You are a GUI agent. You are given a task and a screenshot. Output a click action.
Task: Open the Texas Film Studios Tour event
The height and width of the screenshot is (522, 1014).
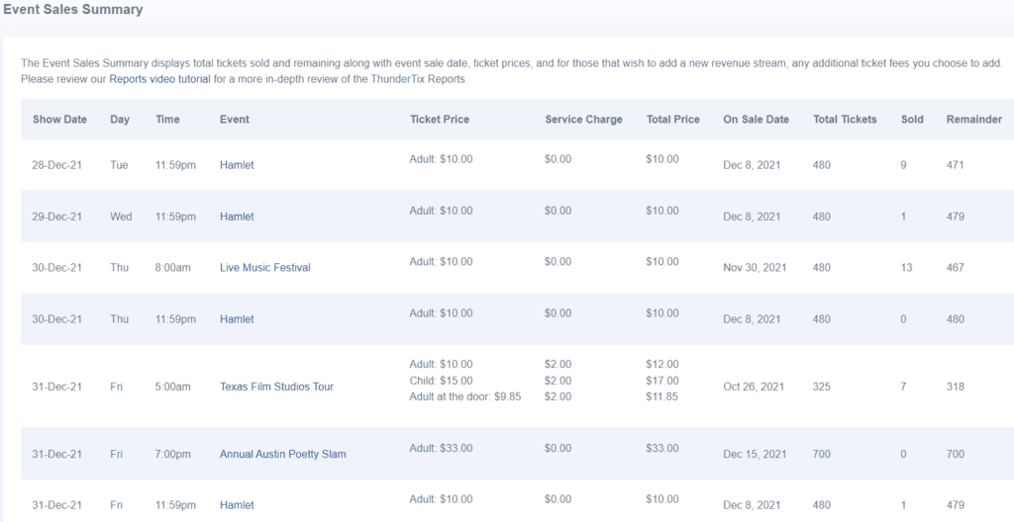[x=276, y=387]
